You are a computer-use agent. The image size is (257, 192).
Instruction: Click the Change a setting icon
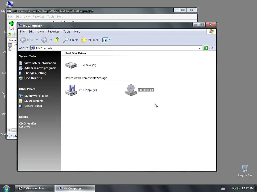(21, 73)
